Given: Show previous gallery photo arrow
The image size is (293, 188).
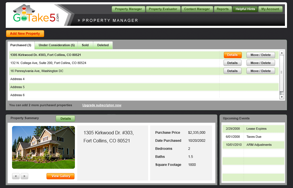Looking at the screenshot, I should [x=16, y=176].
